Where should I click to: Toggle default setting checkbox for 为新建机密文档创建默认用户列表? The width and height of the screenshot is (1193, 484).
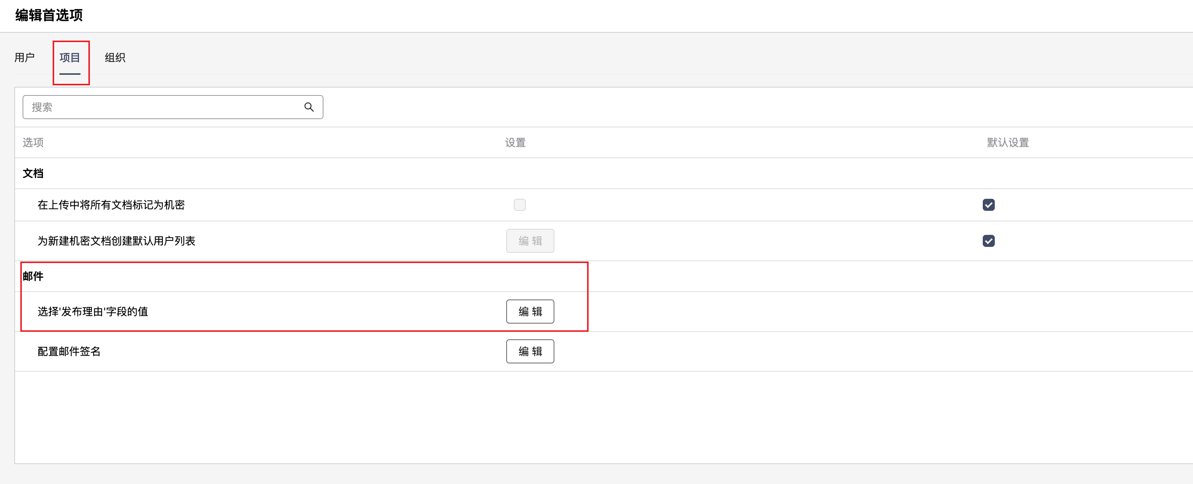point(988,240)
